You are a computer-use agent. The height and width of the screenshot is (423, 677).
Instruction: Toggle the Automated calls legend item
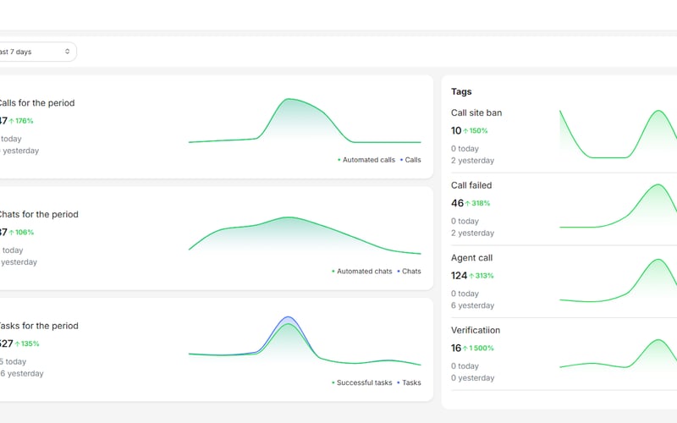pos(366,160)
